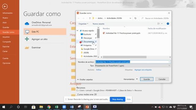
Task: Click Nueva carpeta in the dialog toolbar
Action: coord(98,24)
